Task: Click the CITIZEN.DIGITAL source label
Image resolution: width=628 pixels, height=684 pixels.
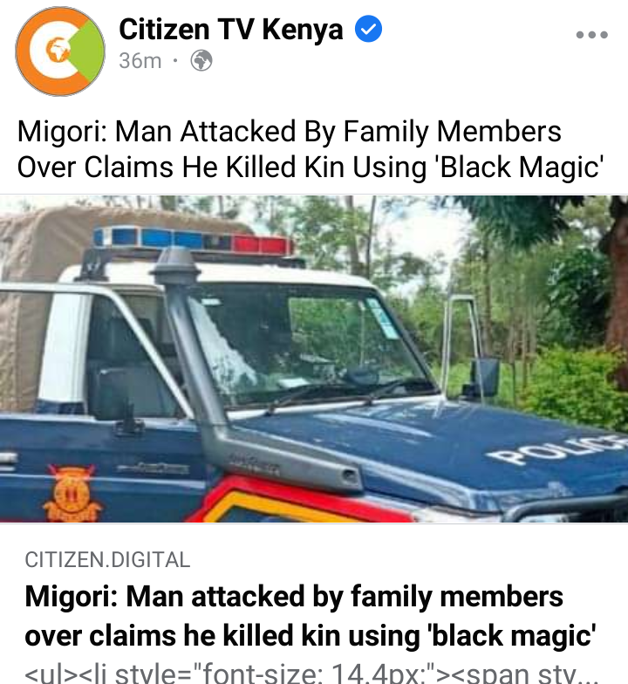Action: tap(108, 560)
